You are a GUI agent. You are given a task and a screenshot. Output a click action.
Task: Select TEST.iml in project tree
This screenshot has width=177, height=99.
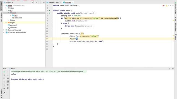(13, 28)
